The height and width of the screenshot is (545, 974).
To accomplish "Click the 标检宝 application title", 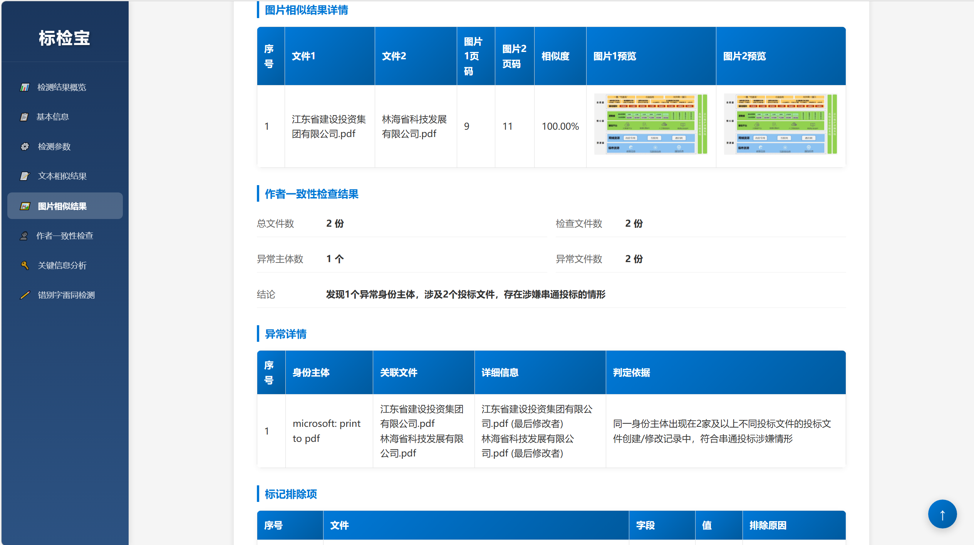I will tap(65, 38).
